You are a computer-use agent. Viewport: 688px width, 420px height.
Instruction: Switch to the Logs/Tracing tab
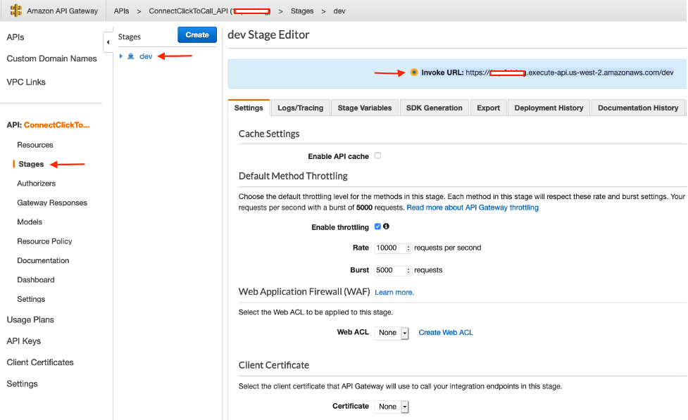300,108
